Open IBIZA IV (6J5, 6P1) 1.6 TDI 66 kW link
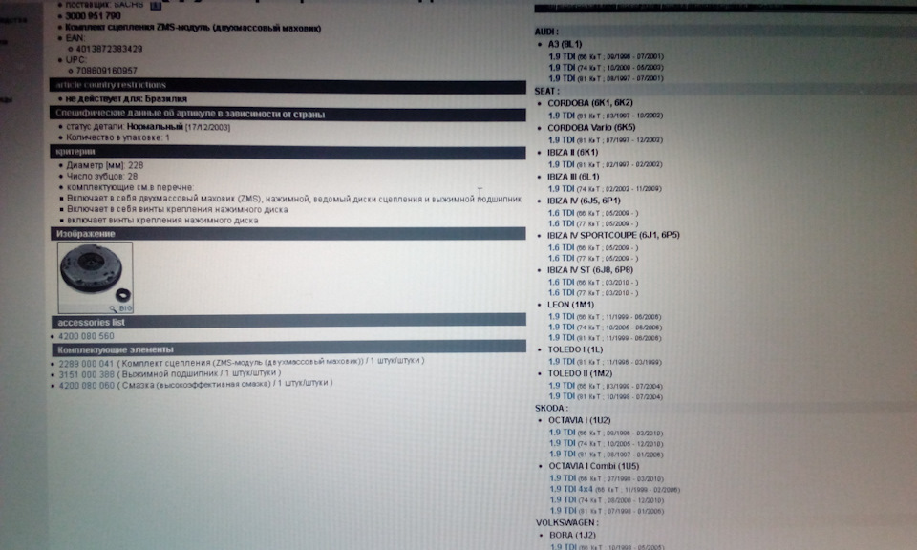Screen dimensions: 917x550 click(561, 213)
